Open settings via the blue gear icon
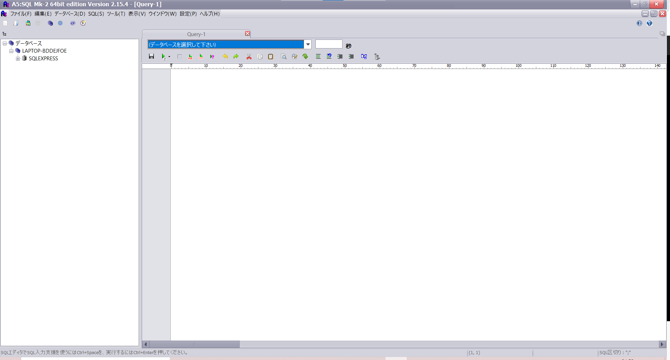Image resolution: width=670 pixels, height=360 pixels. [60, 23]
